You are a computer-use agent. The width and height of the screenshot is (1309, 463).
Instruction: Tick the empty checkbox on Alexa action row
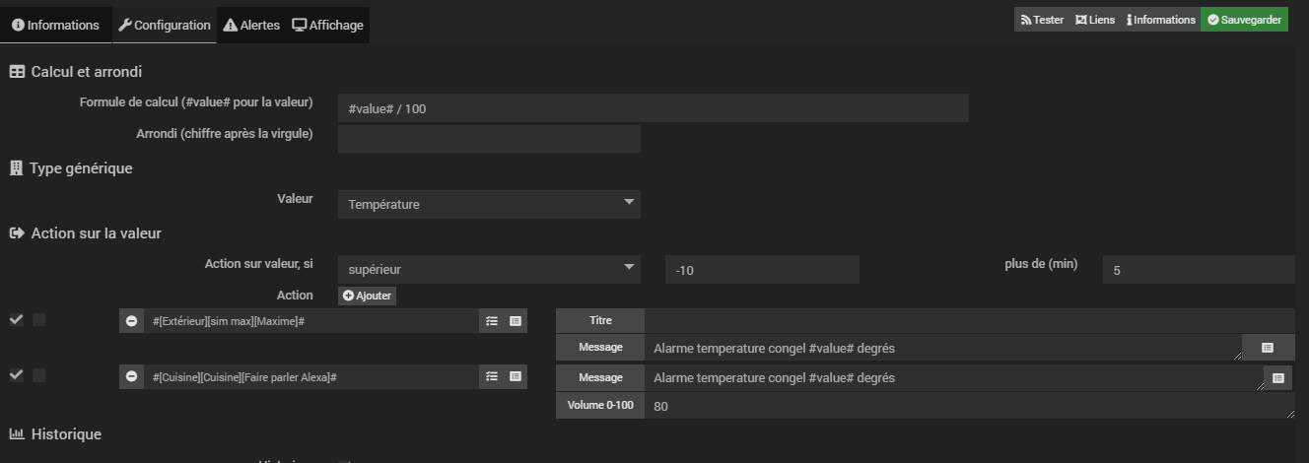[x=38, y=375]
